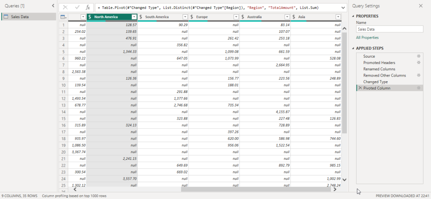Viewport: 431px width, 199px height.
Task: Click the currency type icon for Asia
Action: point(293,17)
